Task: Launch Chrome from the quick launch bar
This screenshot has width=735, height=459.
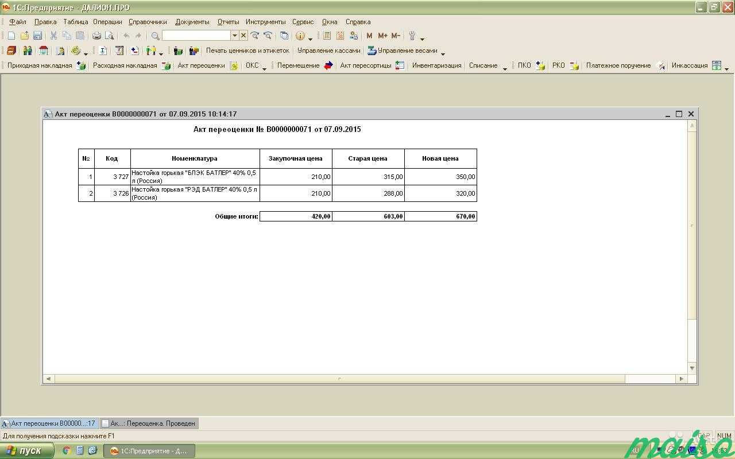Action: [67, 450]
